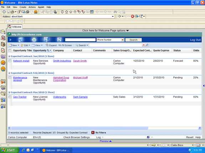Viewport: 205px width, 153px height.
Task: Click the clock icon in blue bar
Action: [34, 40]
